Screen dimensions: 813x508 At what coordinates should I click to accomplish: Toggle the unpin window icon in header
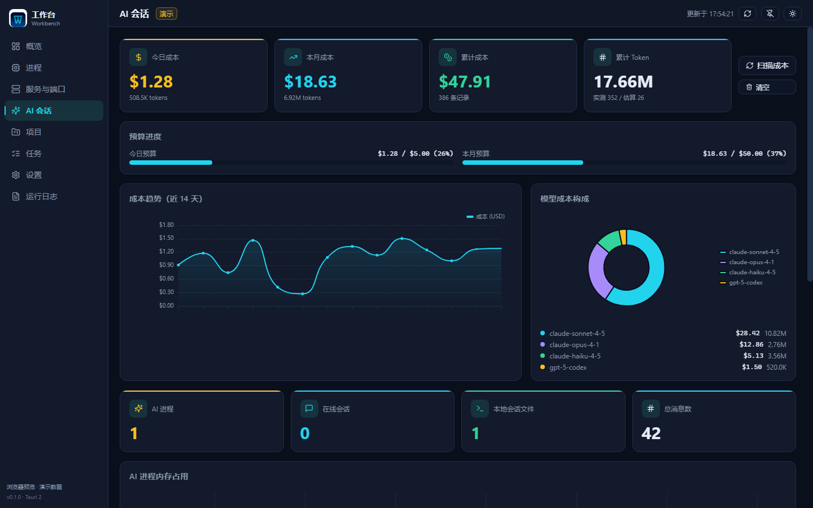tap(770, 14)
